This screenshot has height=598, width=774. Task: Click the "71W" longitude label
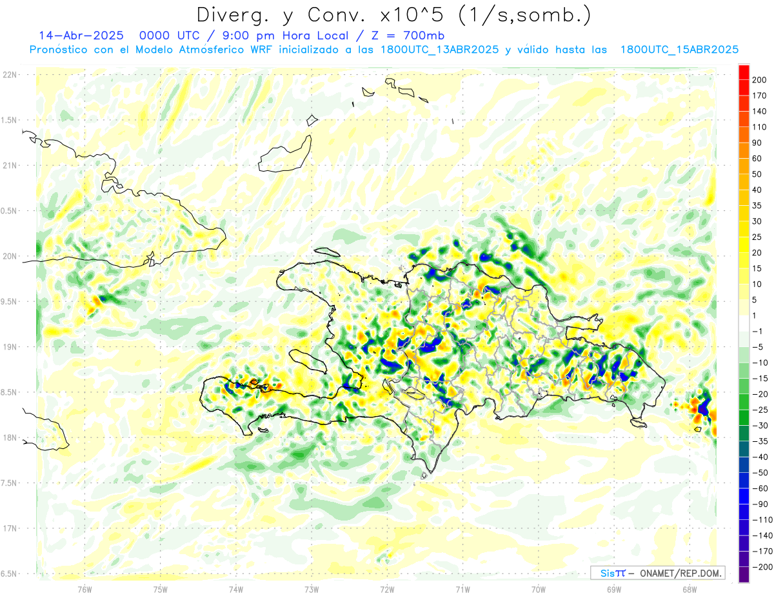(462, 590)
